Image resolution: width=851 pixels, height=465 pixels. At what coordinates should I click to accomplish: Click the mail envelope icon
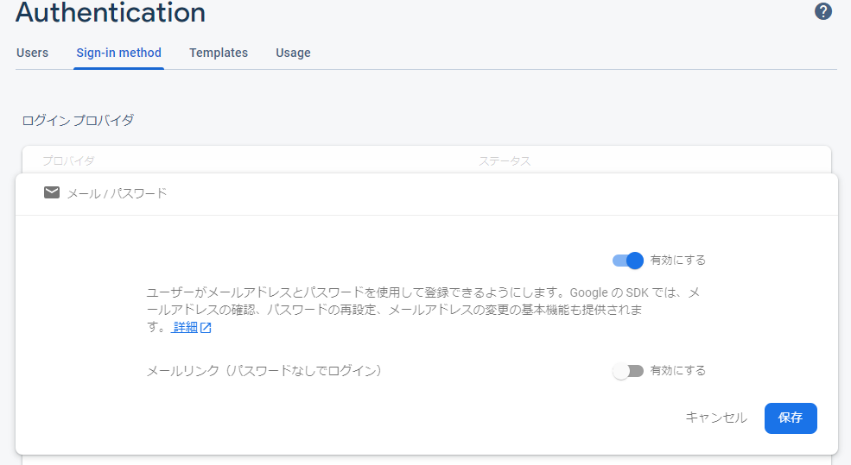tap(52, 192)
